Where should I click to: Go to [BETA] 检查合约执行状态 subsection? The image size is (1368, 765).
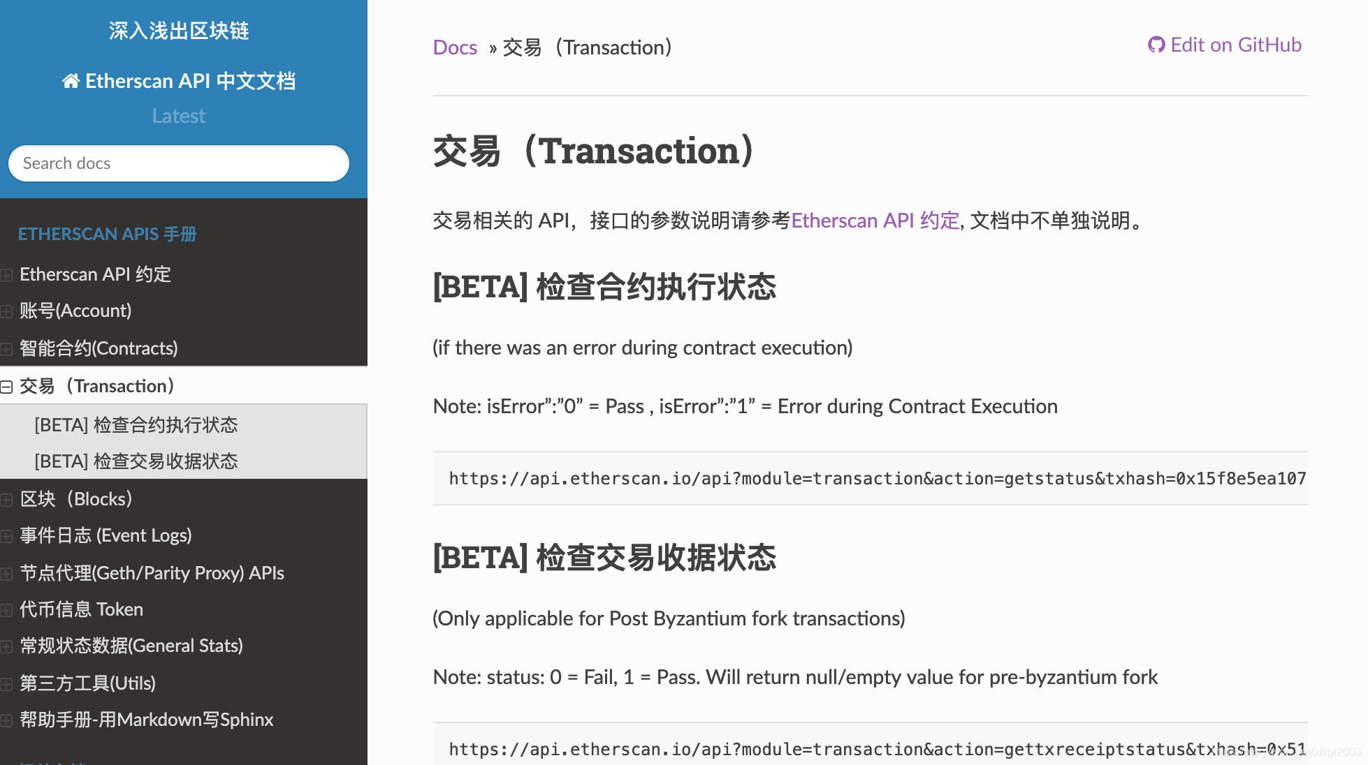click(x=136, y=425)
